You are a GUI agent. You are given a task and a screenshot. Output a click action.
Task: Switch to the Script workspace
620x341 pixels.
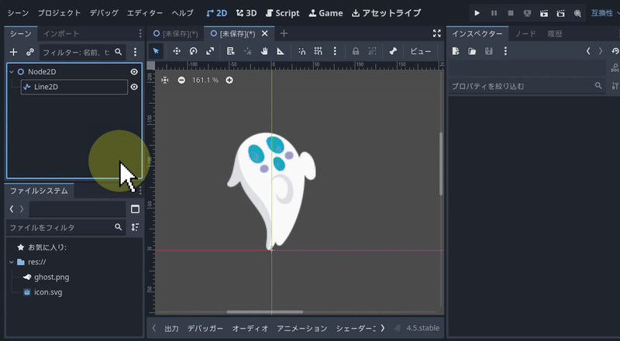point(281,13)
